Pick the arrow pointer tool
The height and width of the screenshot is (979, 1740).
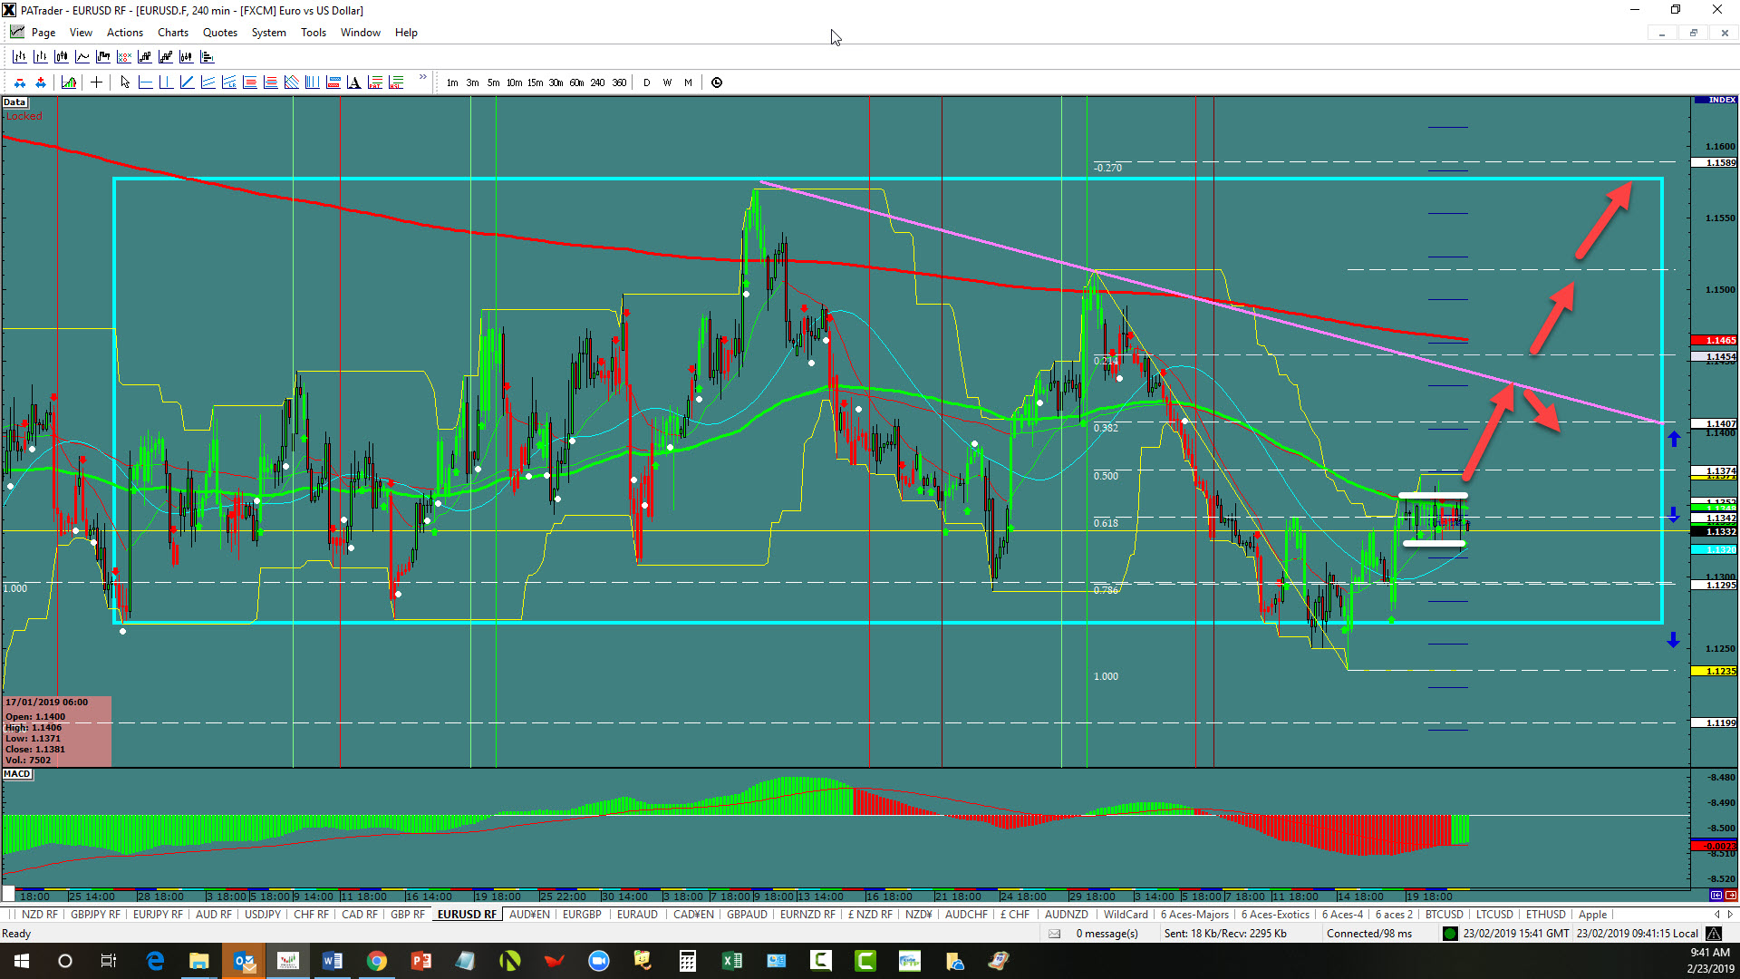(x=125, y=82)
